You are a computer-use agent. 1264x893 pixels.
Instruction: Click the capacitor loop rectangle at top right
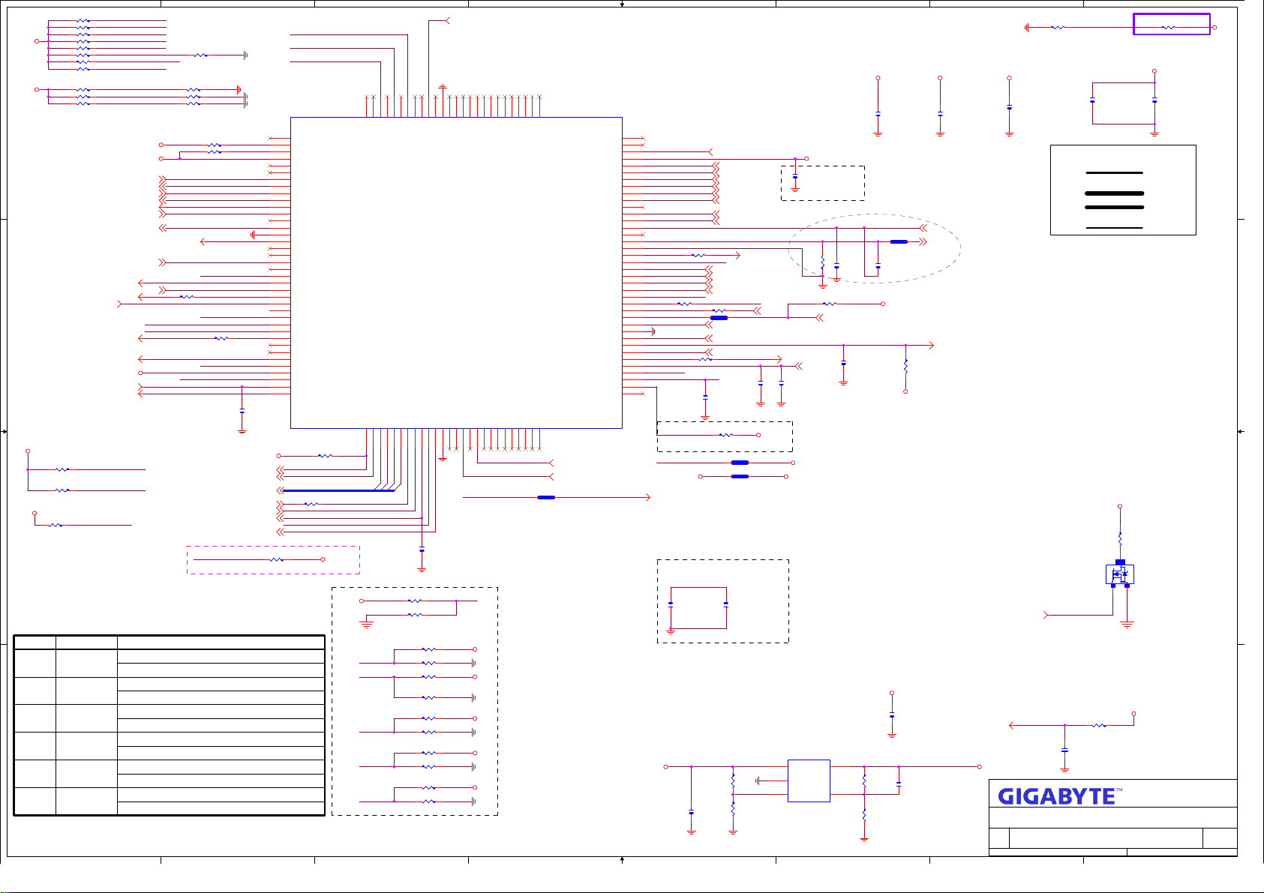[1123, 103]
